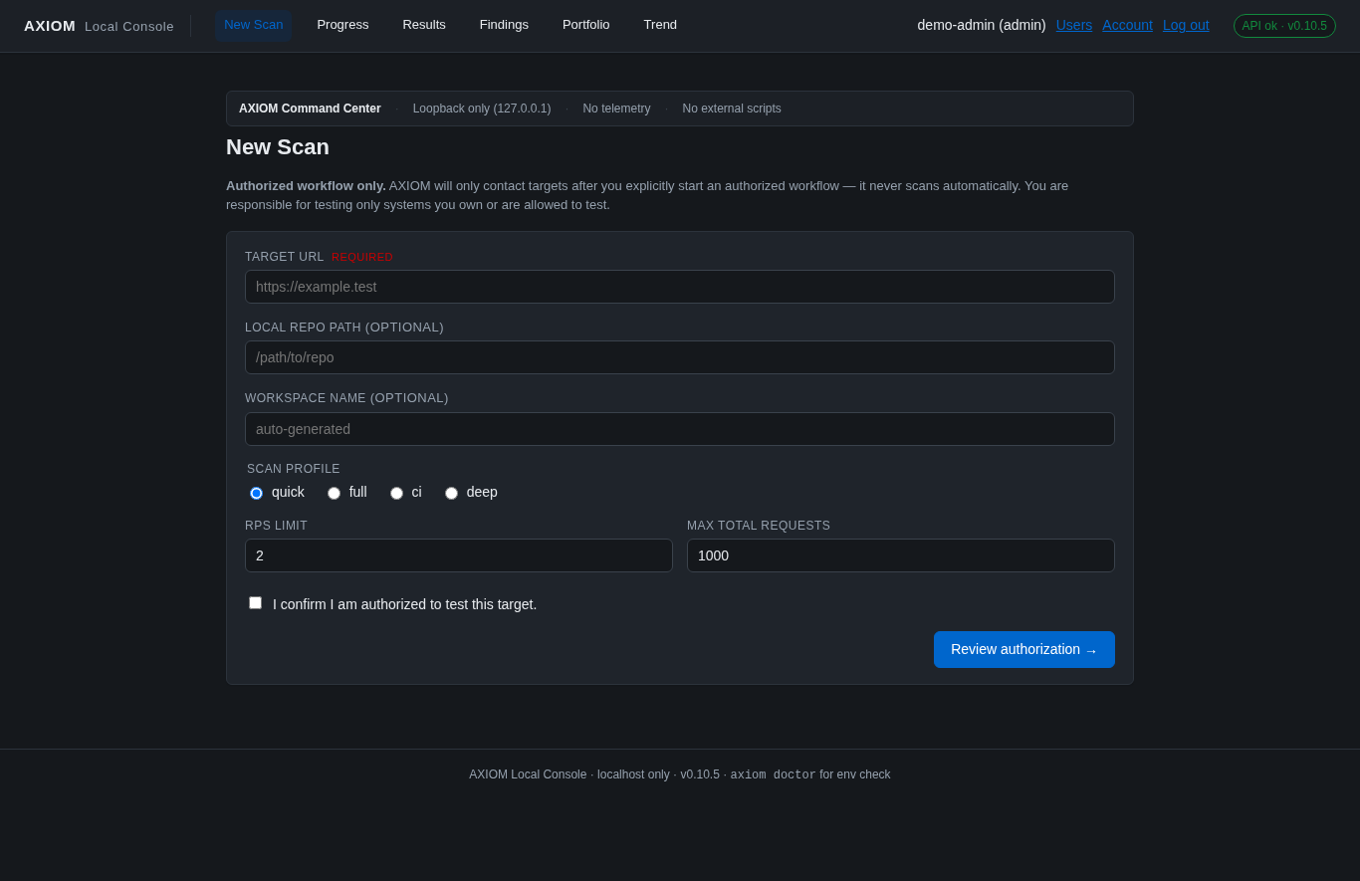Screen dimensions: 1360x881
Task: Focus the Max Total Requests field
Action: (x=901, y=555)
